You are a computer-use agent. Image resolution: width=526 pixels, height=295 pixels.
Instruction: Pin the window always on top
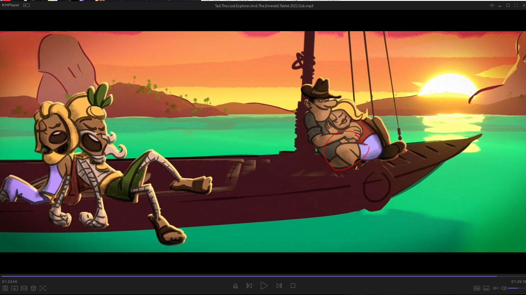pyautogui.click(x=492, y=5)
